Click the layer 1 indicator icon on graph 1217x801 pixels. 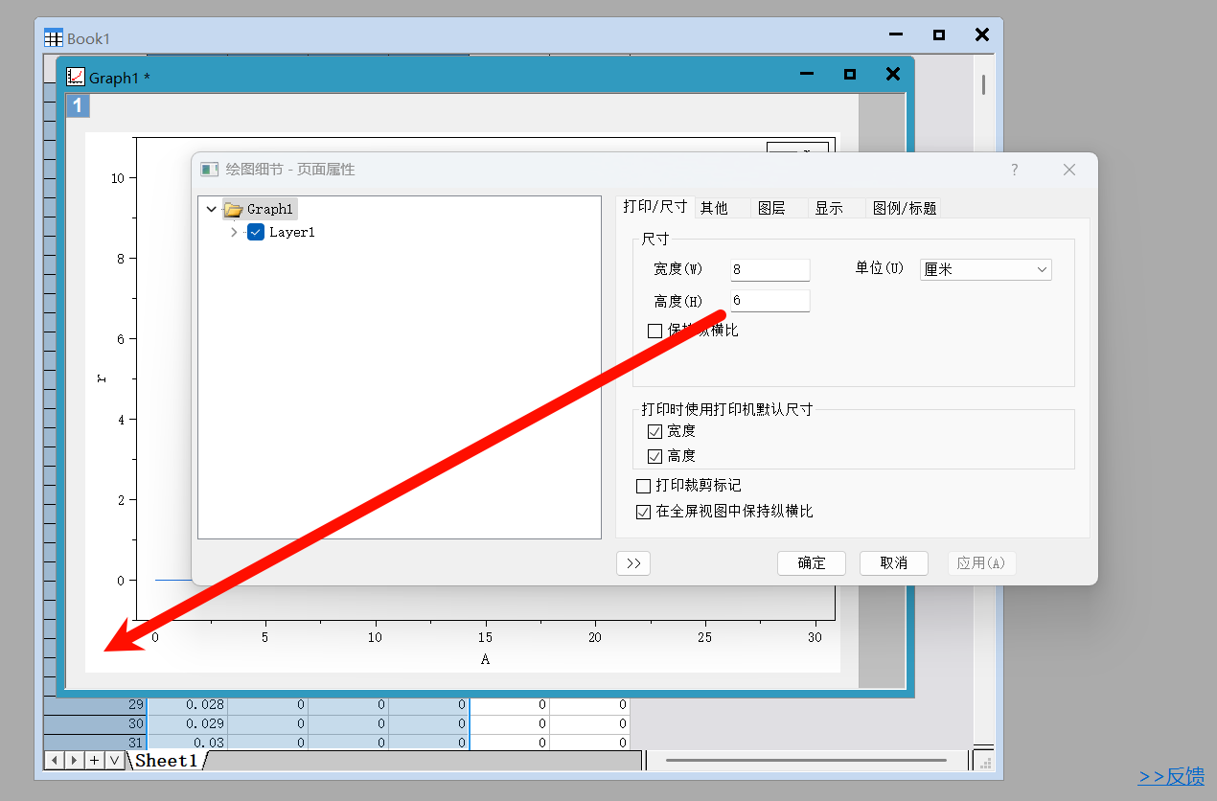coord(78,105)
